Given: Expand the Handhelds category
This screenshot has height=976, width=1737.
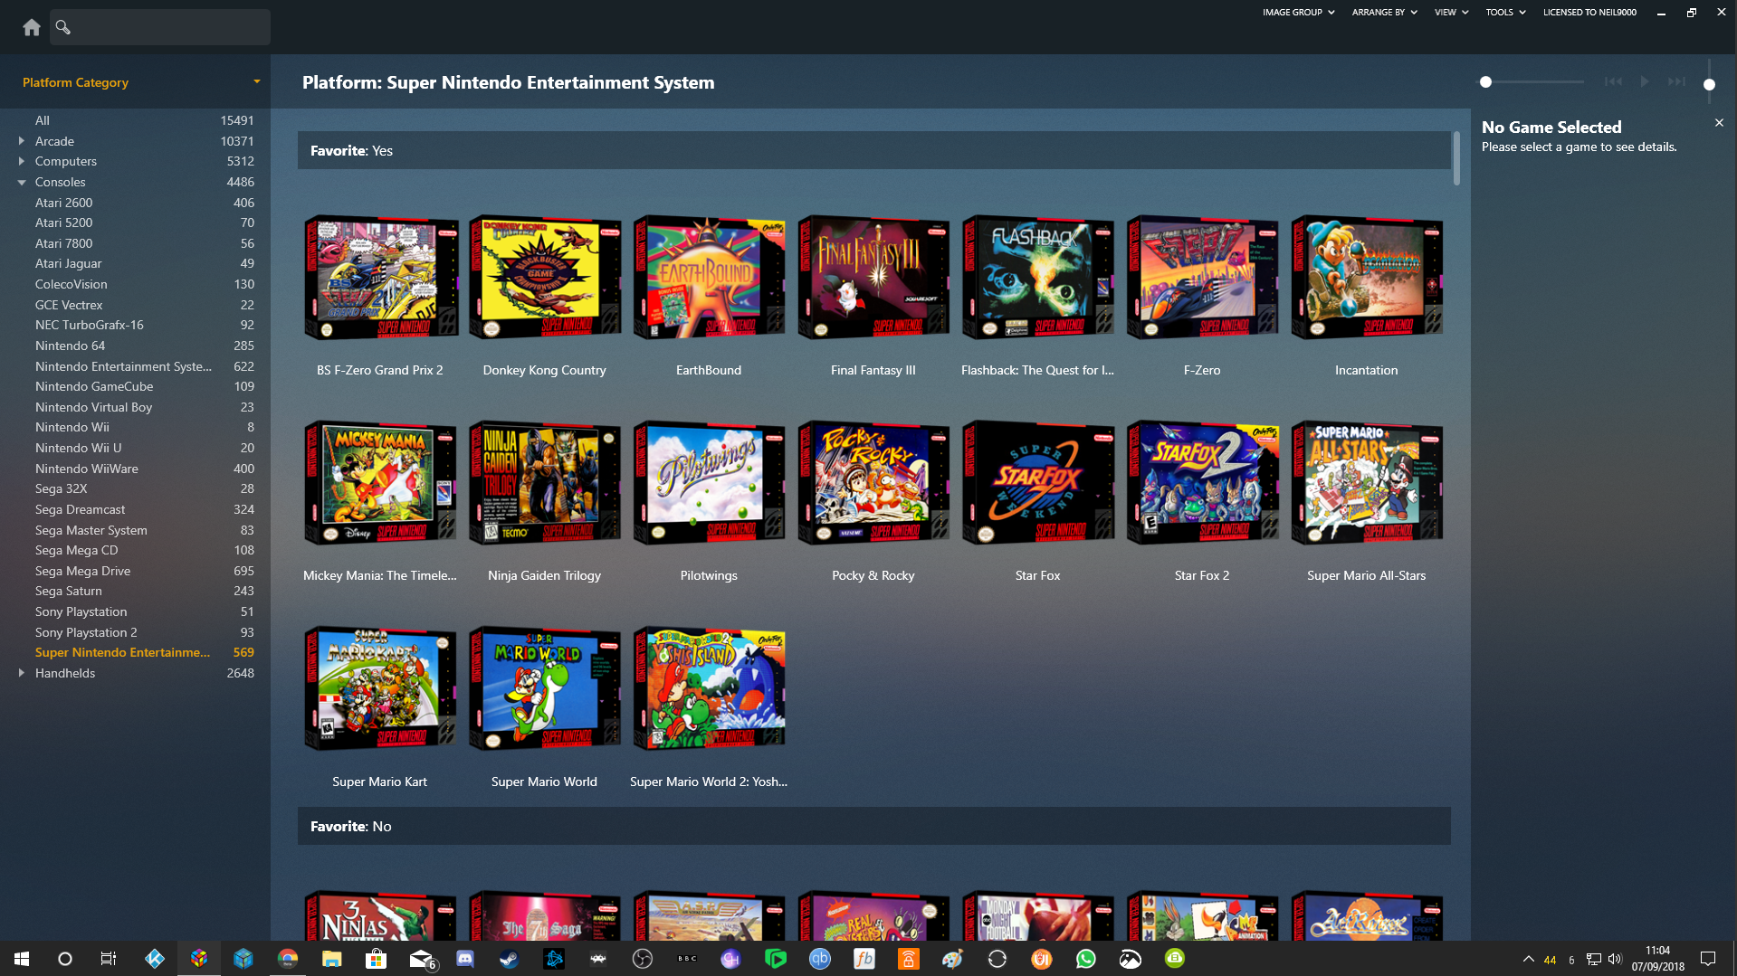Looking at the screenshot, I should [x=21, y=673].
